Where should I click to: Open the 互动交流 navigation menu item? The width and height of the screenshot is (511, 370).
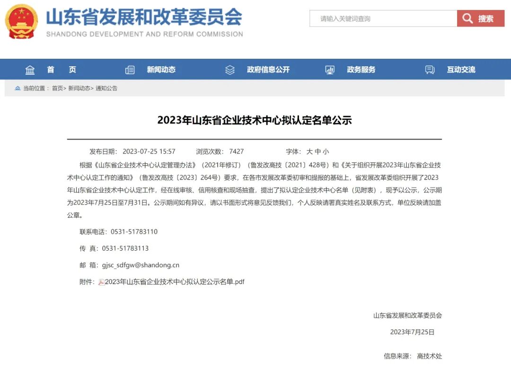pos(461,69)
